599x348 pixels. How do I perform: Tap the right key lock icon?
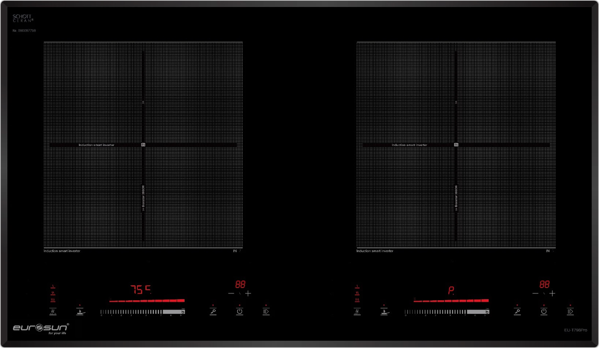click(x=517, y=311)
